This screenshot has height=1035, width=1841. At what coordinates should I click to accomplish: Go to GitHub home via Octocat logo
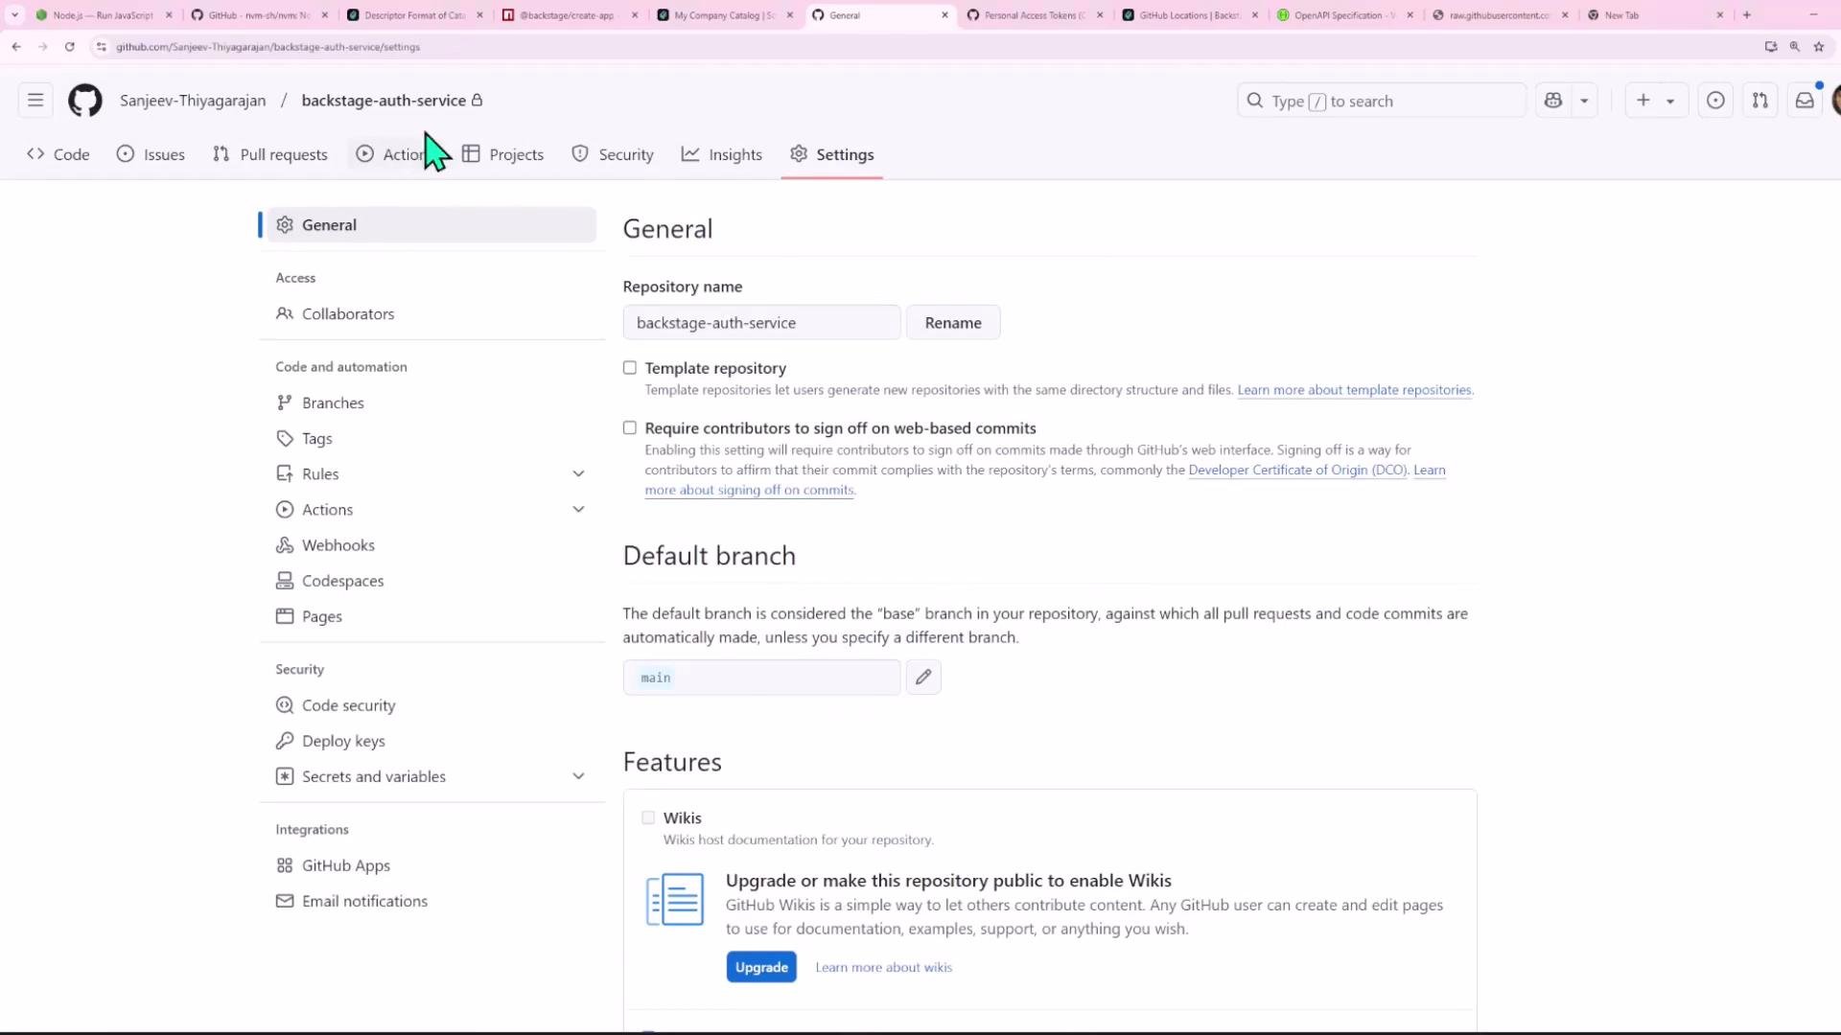point(85,101)
